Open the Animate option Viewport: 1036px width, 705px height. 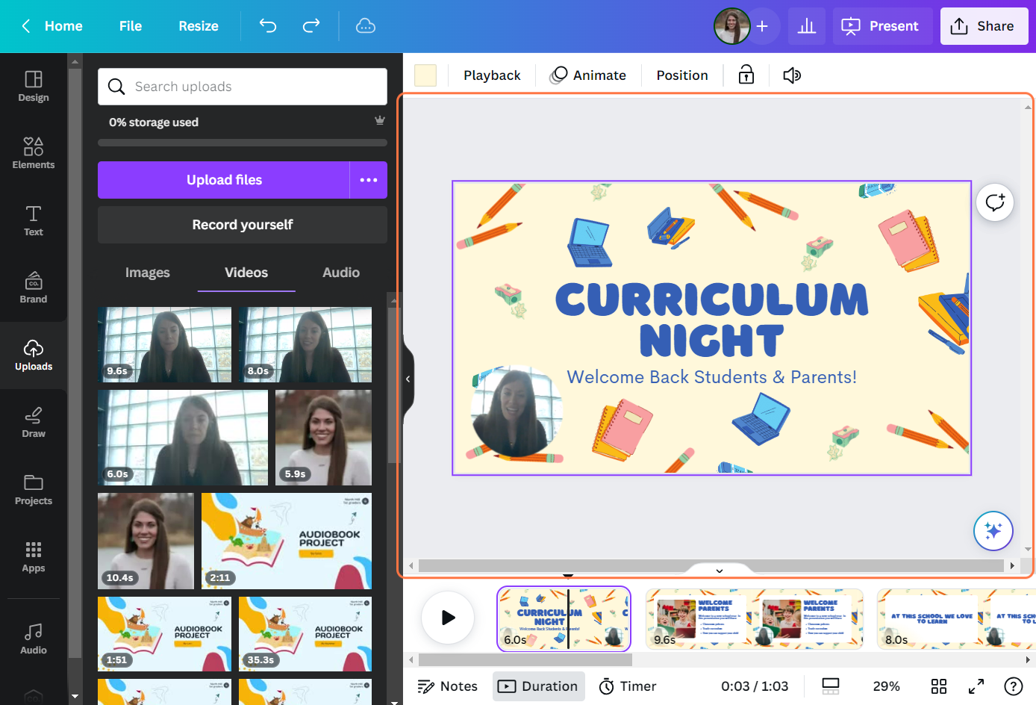[x=588, y=75]
